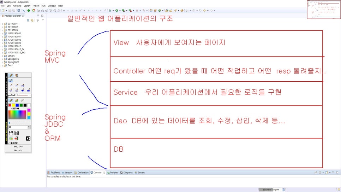Screen dimensions: 341x192
Task: Select the pencil draw mode in K-Screen Pen
Action: [11, 75]
